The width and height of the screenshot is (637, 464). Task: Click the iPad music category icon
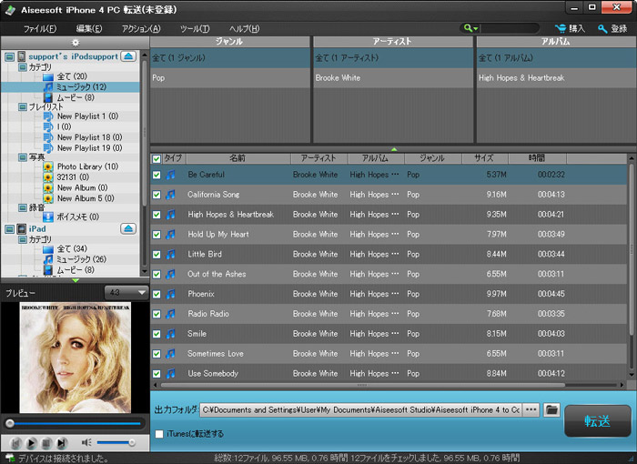point(48,259)
